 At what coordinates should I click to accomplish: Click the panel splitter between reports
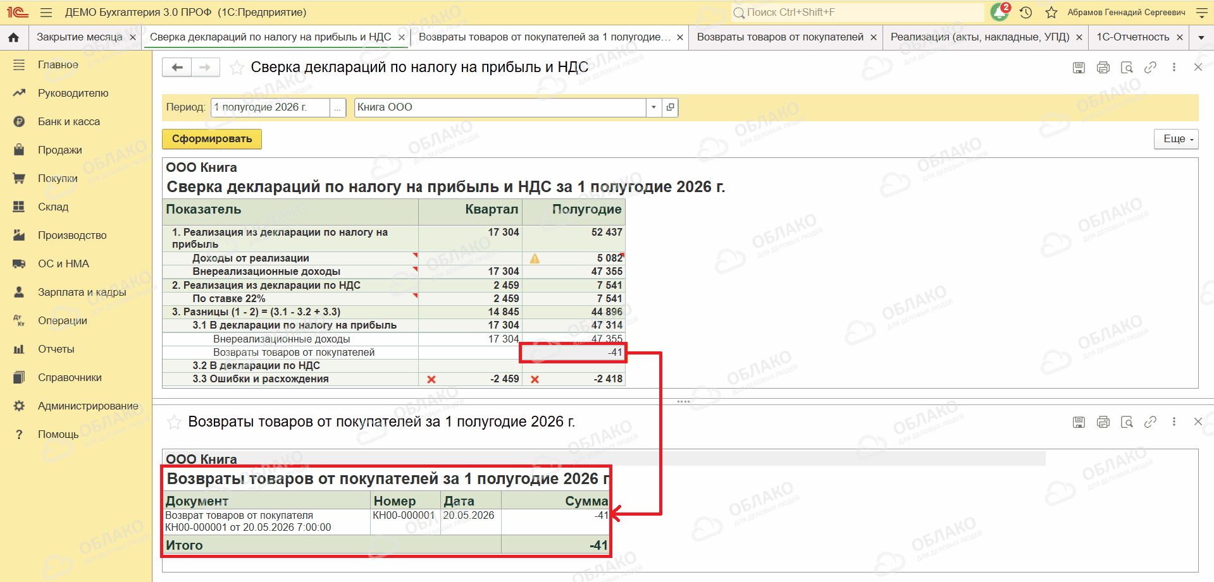tap(683, 401)
